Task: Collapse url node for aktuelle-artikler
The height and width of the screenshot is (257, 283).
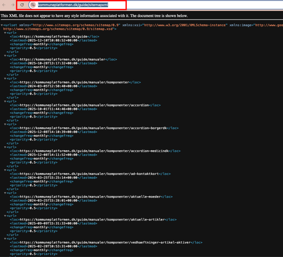Action: click(x=5, y=216)
